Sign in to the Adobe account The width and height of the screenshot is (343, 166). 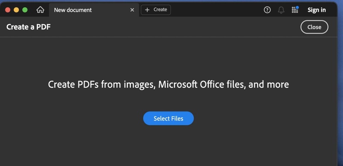click(316, 10)
